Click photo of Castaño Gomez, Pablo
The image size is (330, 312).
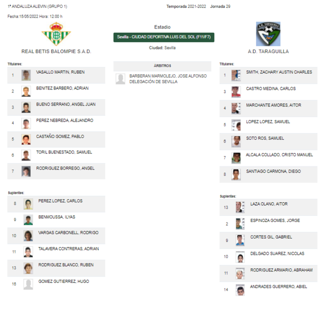click(26, 139)
